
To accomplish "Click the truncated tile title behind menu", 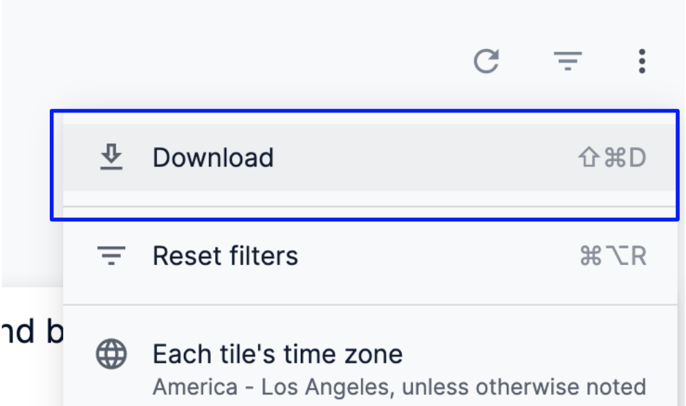I will [x=31, y=332].
